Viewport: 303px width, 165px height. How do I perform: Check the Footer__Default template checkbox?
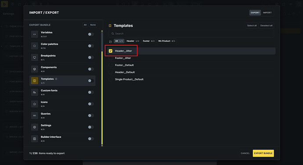(111, 65)
